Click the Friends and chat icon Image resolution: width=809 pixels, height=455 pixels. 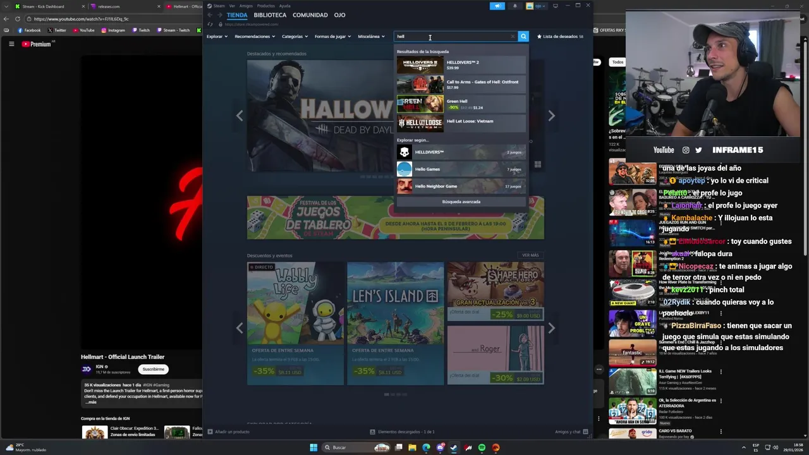pos(585,432)
